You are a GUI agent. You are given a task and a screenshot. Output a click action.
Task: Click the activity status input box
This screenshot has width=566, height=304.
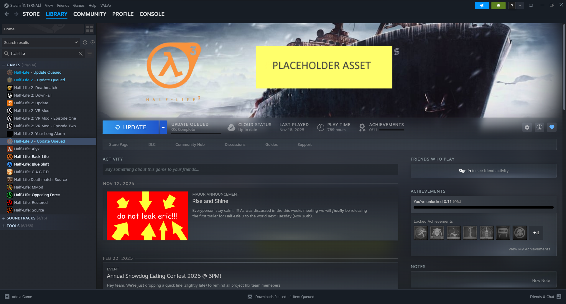click(250, 169)
